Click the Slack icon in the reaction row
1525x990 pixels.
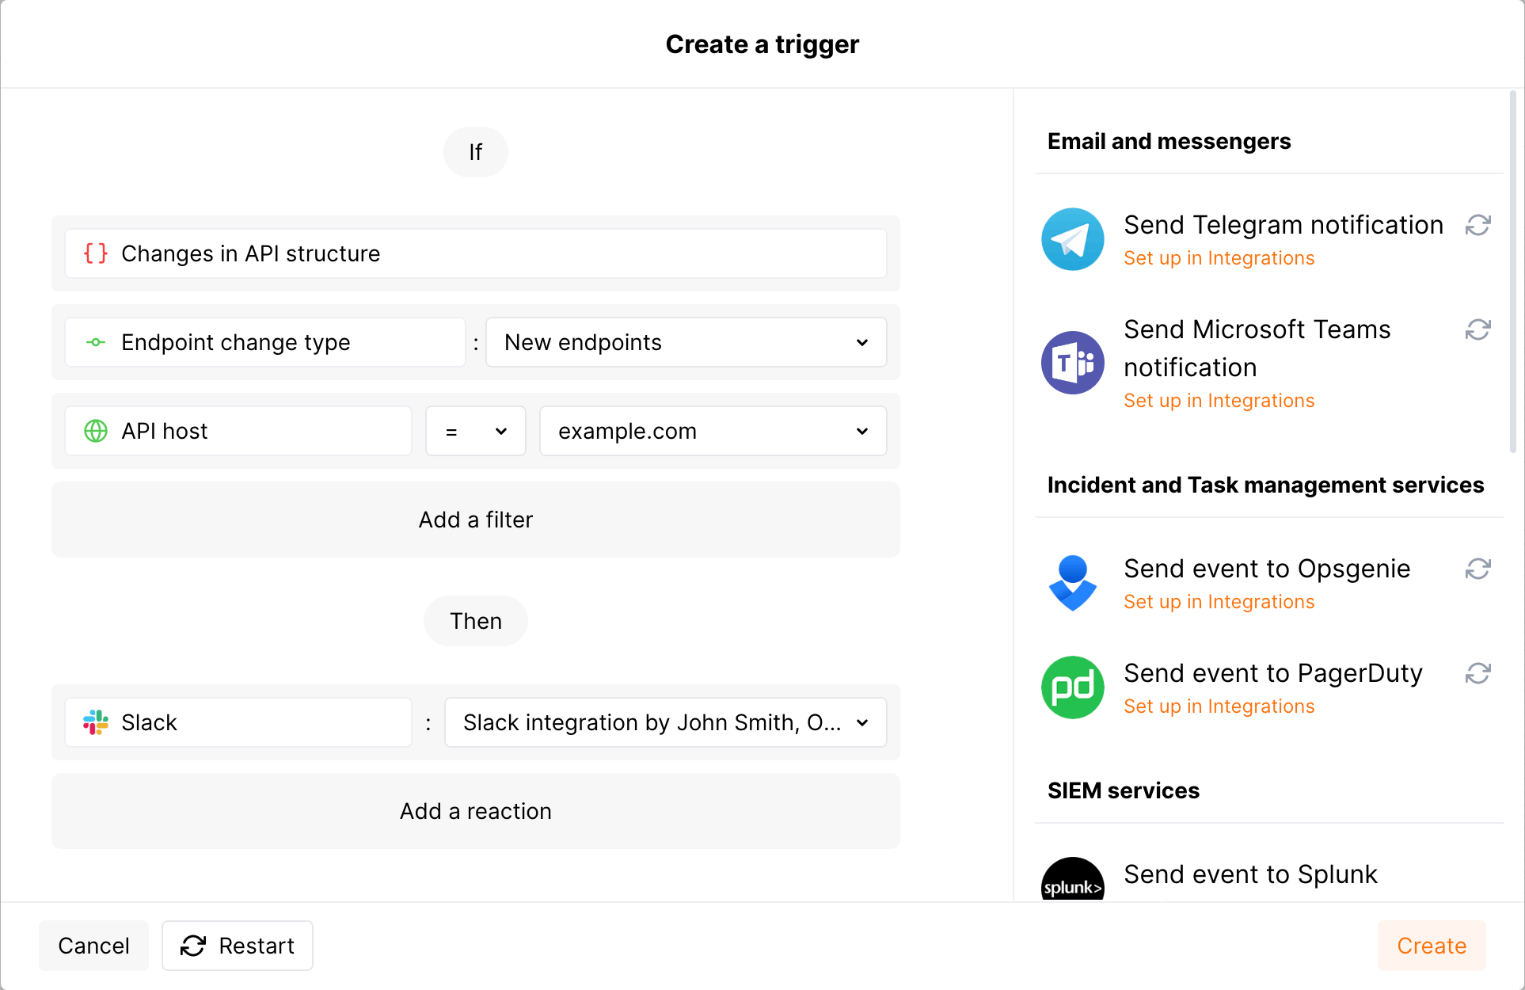point(95,722)
